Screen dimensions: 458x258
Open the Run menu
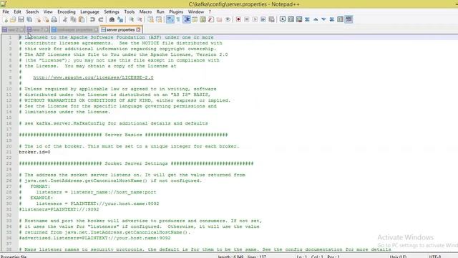160,11
